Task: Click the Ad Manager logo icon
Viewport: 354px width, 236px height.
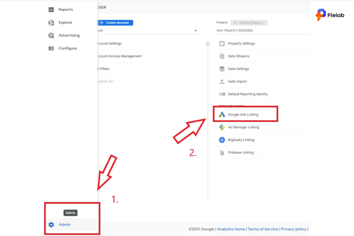Action: pos(222,127)
